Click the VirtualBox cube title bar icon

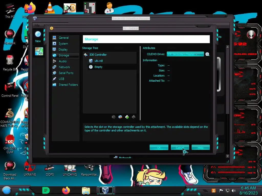35,18
